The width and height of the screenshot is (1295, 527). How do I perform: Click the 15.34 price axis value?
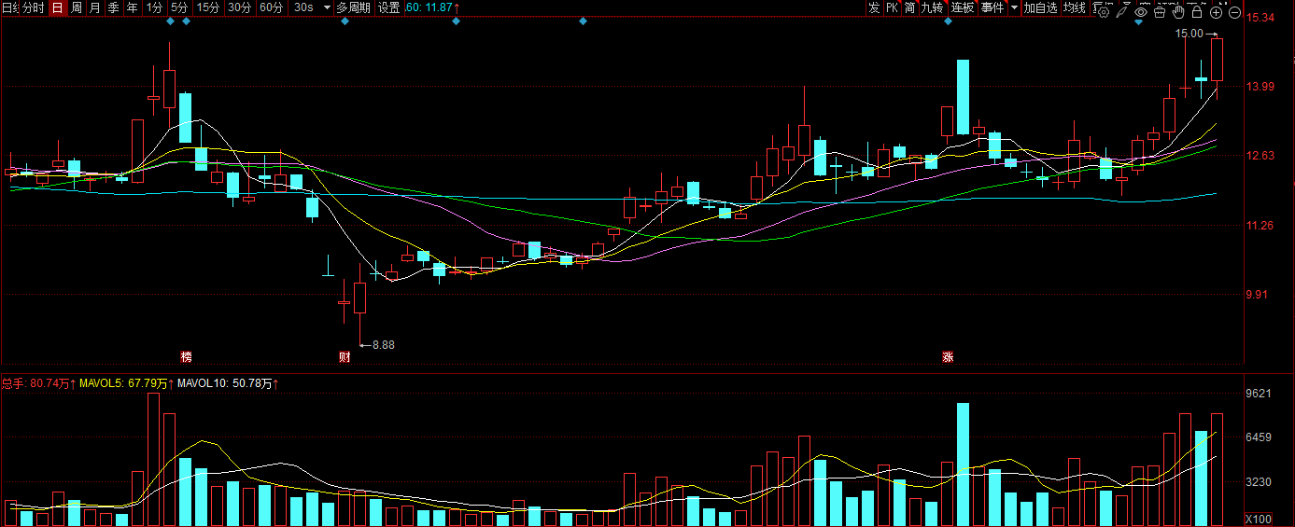(1261, 18)
